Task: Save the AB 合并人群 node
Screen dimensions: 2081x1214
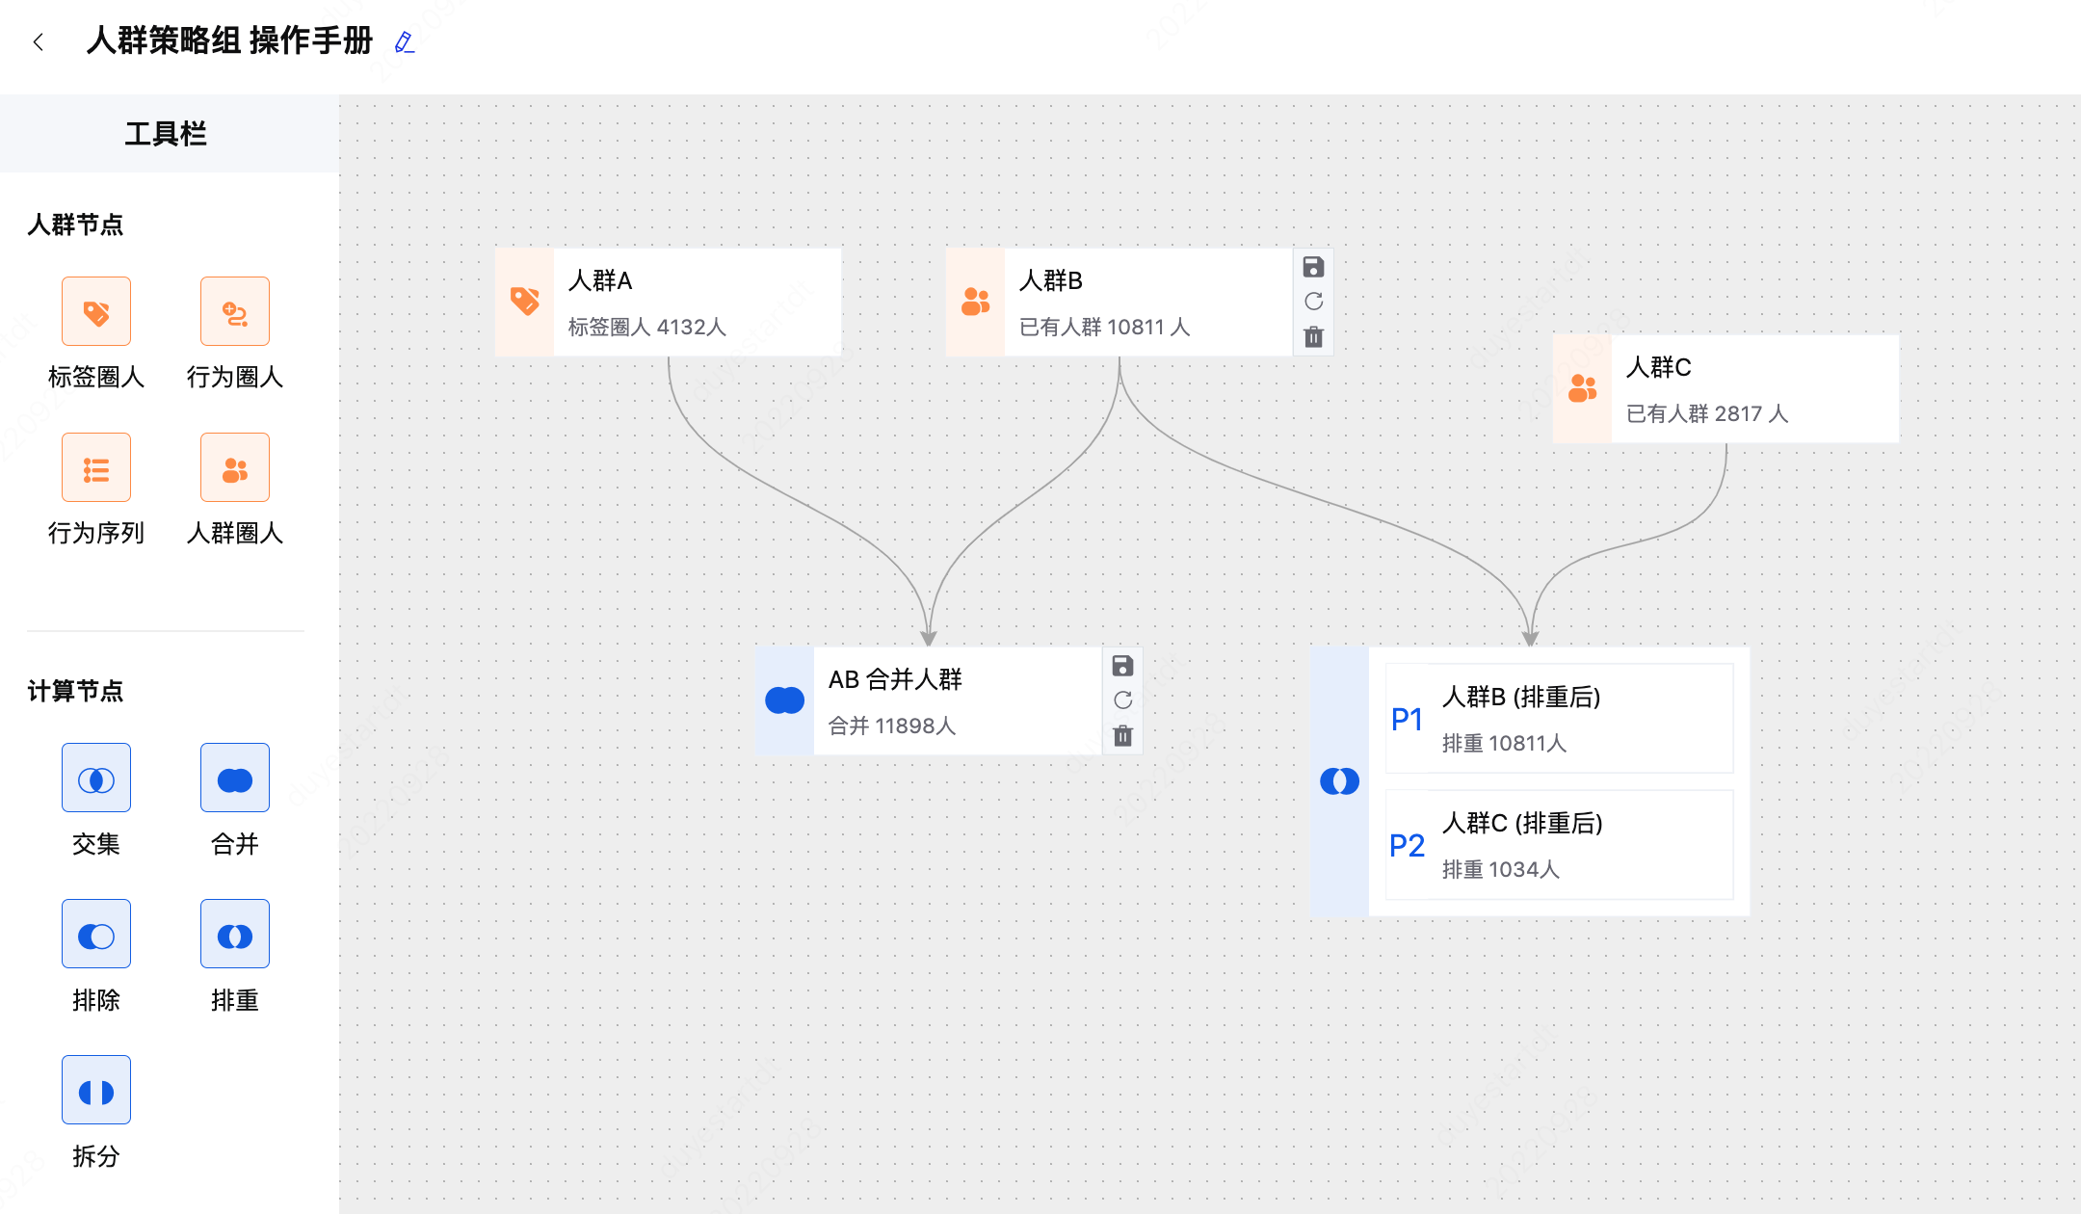Action: (x=1122, y=666)
